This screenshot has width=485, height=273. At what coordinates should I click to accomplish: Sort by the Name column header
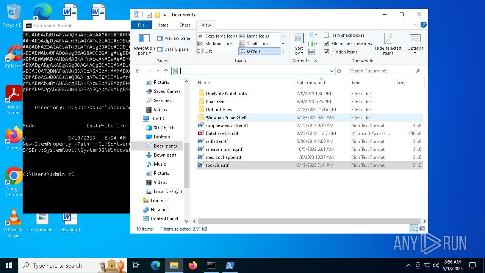245,83
